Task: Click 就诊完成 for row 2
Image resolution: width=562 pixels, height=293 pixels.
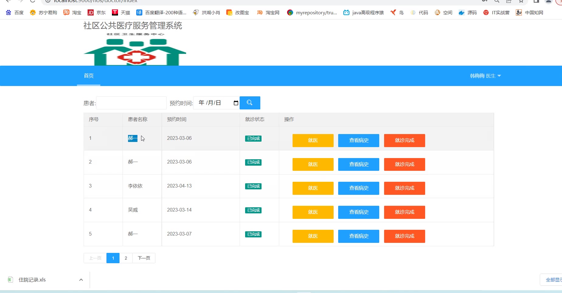Action: point(404,164)
